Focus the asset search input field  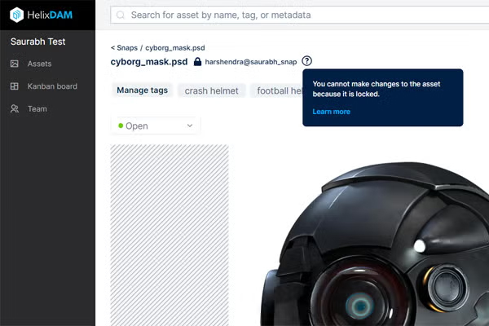pos(302,15)
